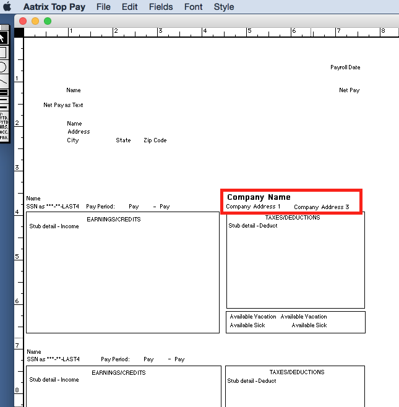Select the second stub's Name field
Image resolution: width=399 pixels, height=407 pixels.
click(34, 352)
